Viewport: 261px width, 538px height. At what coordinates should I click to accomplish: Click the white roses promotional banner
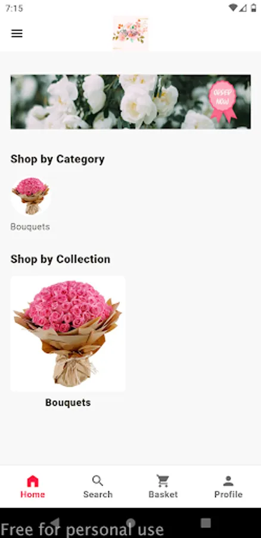[x=130, y=102]
